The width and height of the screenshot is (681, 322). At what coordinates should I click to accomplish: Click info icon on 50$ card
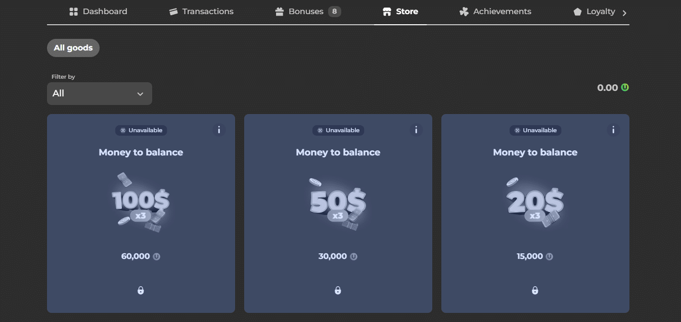tap(416, 130)
